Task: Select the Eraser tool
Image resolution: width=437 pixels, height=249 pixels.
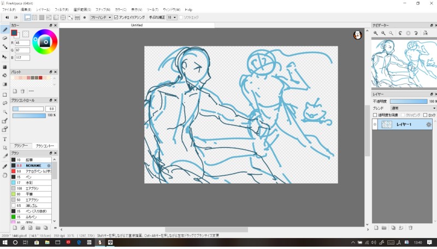Action: tap(5, 38)
